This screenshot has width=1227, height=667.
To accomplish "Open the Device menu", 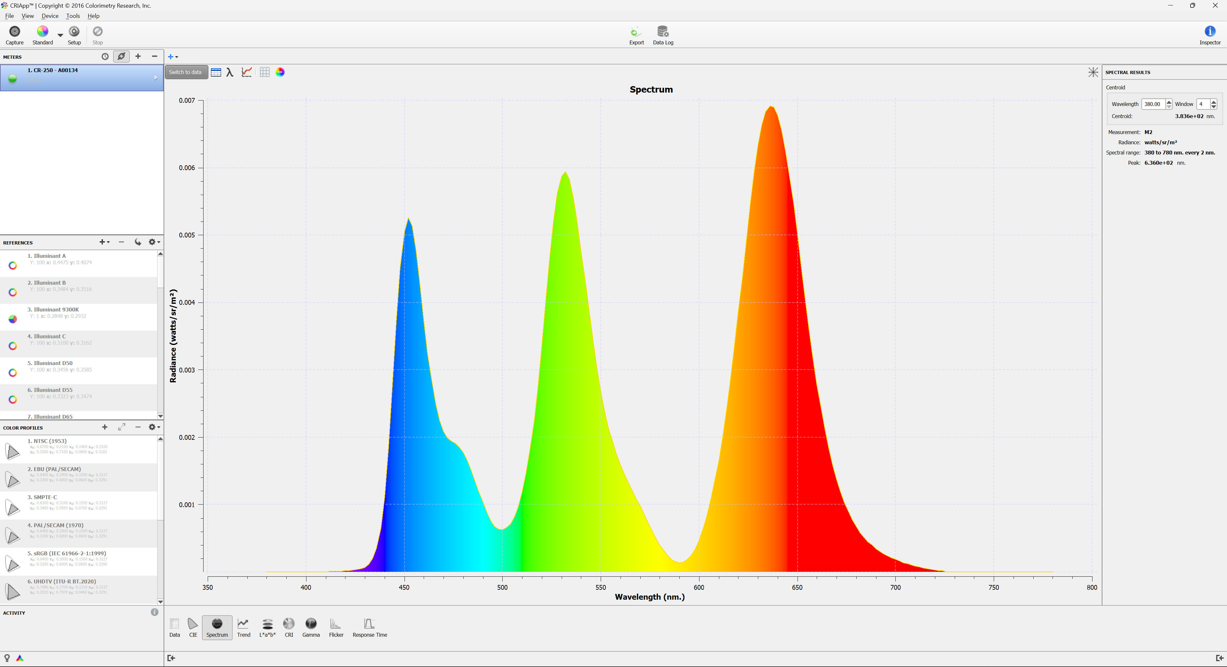I will tap(50, 16).
